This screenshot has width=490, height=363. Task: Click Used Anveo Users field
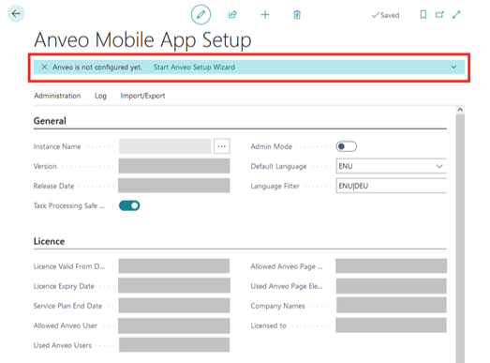coord(174,345)
